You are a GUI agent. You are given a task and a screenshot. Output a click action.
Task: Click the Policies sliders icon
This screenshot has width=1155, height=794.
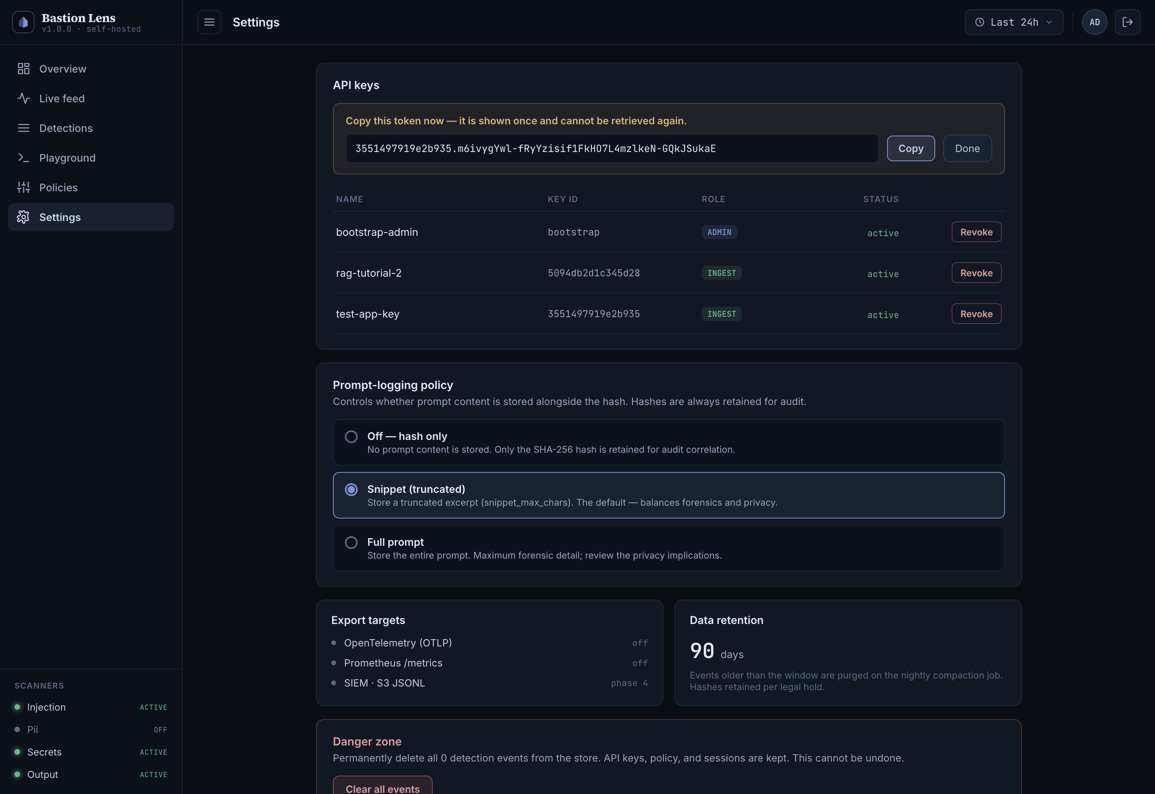pos(23,188)
